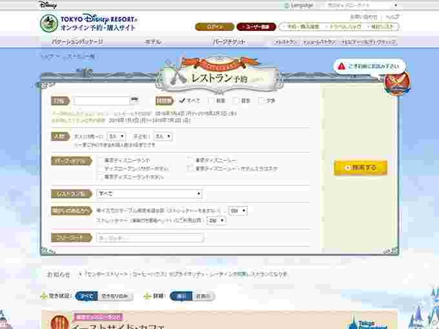
Task: Select 表示 in the details toggle
Action: [x=181, y=296]
